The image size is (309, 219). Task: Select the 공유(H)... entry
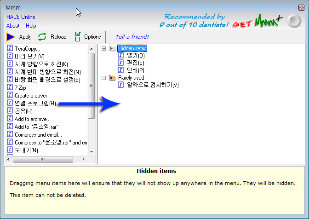click(x=25, y=111)
